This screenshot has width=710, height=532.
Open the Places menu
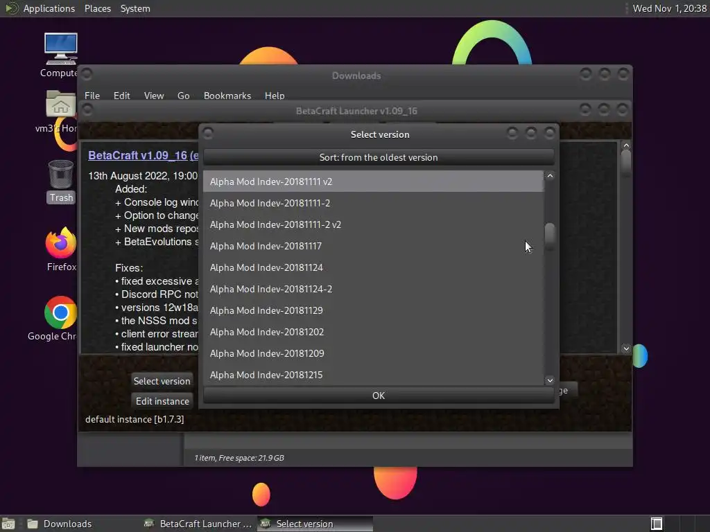(97, 8)
